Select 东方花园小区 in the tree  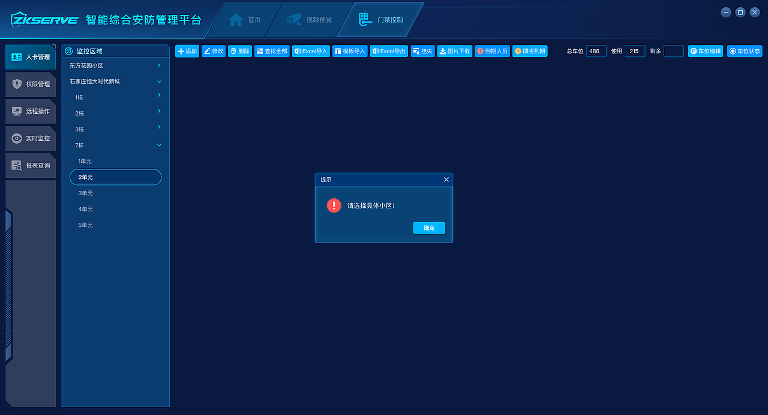tap(86, 66)
